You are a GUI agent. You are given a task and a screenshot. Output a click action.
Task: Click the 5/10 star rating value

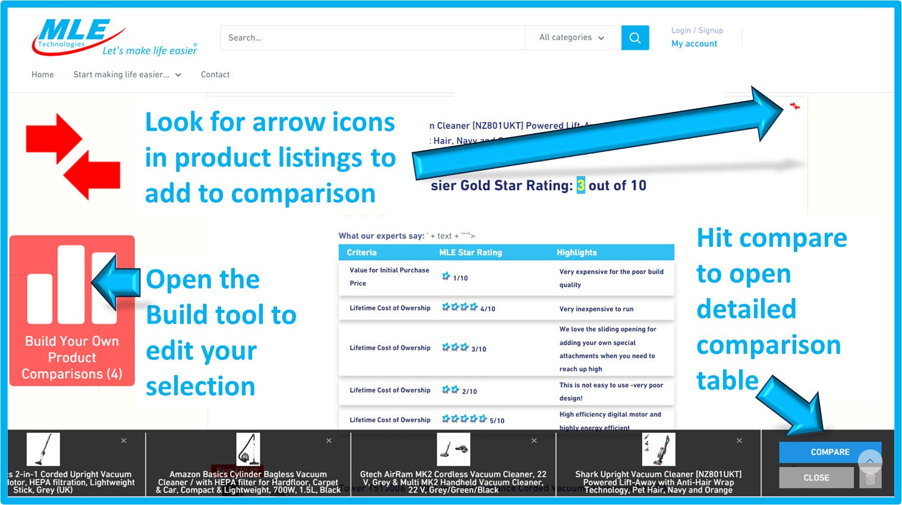497,421
